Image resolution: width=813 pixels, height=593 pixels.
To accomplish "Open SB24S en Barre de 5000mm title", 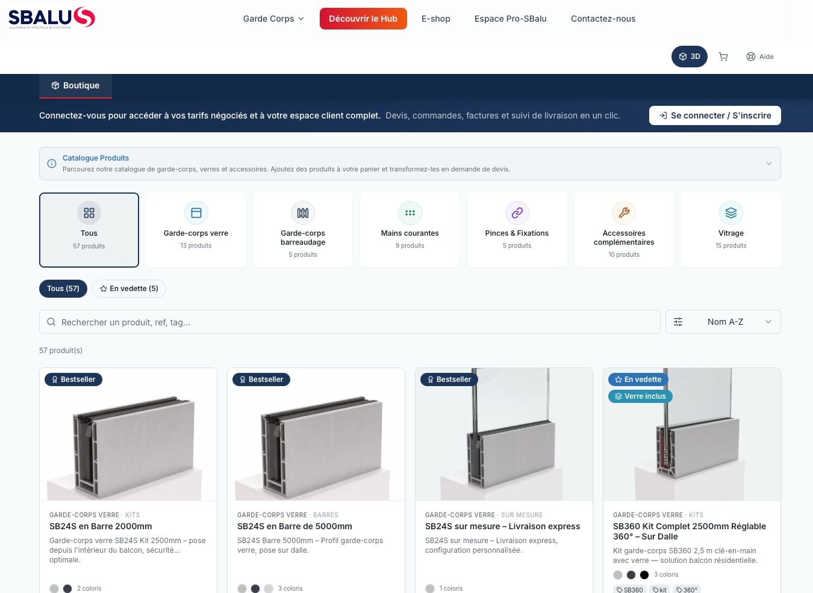I will pos(294,526).
